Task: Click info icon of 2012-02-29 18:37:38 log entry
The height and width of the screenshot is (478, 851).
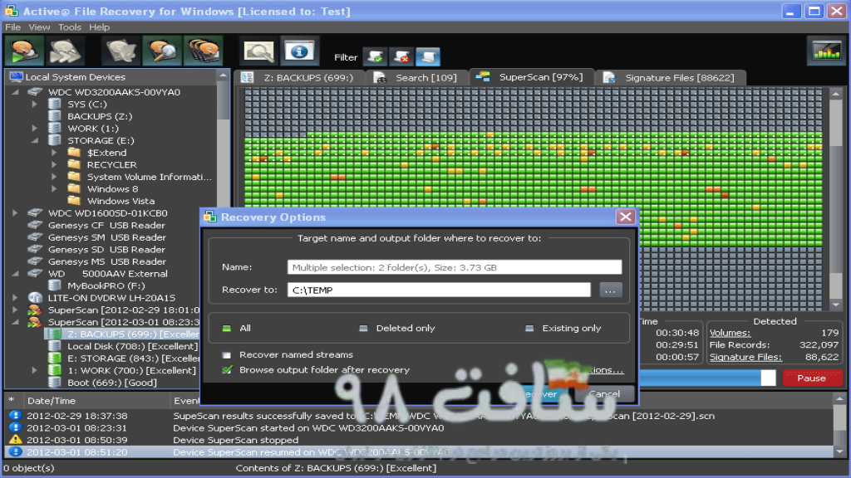Action: coord(15,416)
